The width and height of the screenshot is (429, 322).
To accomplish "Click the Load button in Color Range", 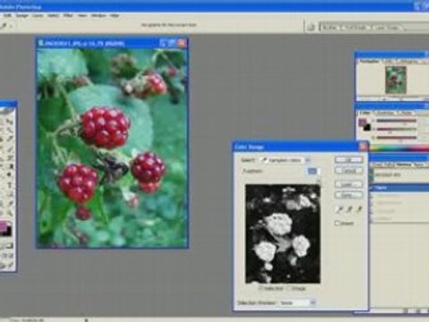I will (349, 184).
